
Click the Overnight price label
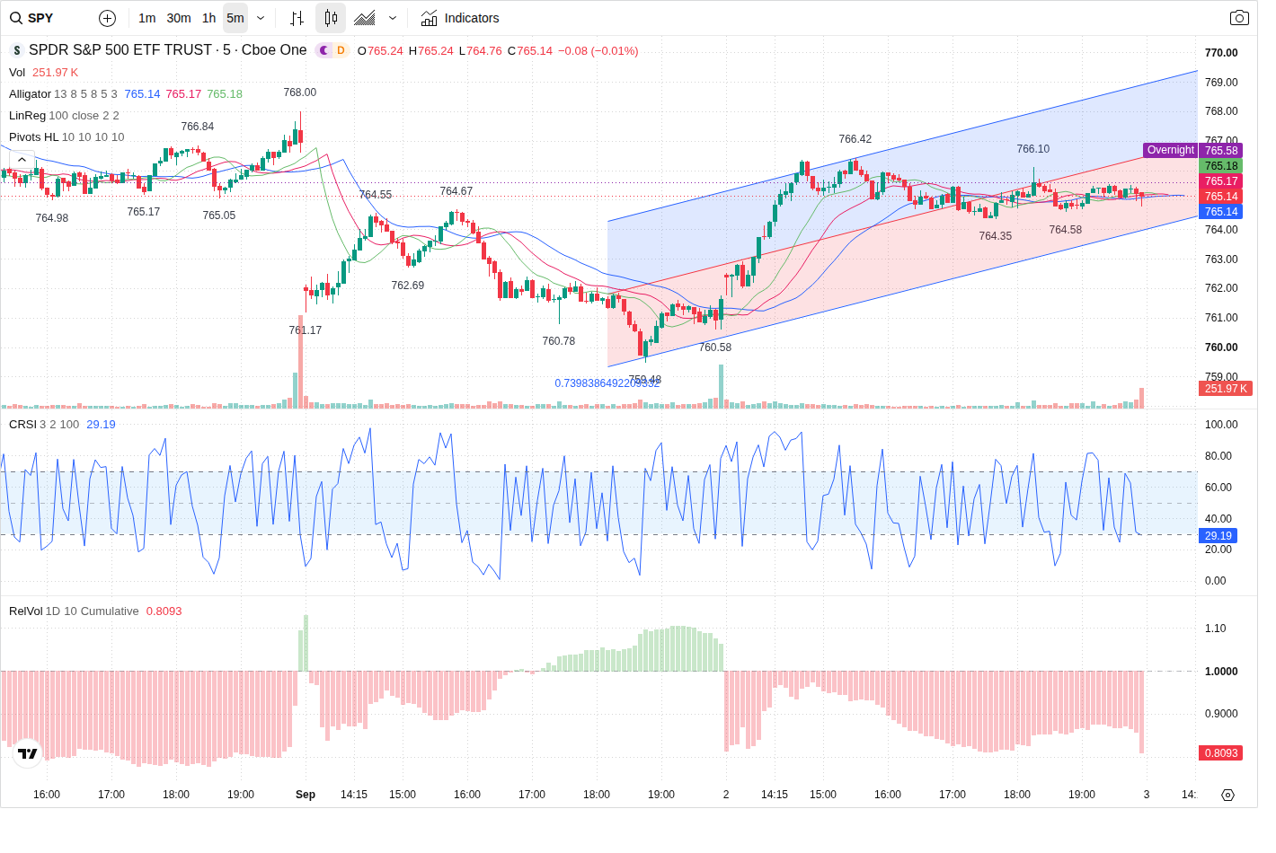point(1170,150)
